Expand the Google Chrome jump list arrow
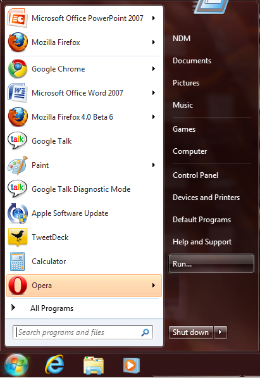260x378 pixels. coord(154,69)
